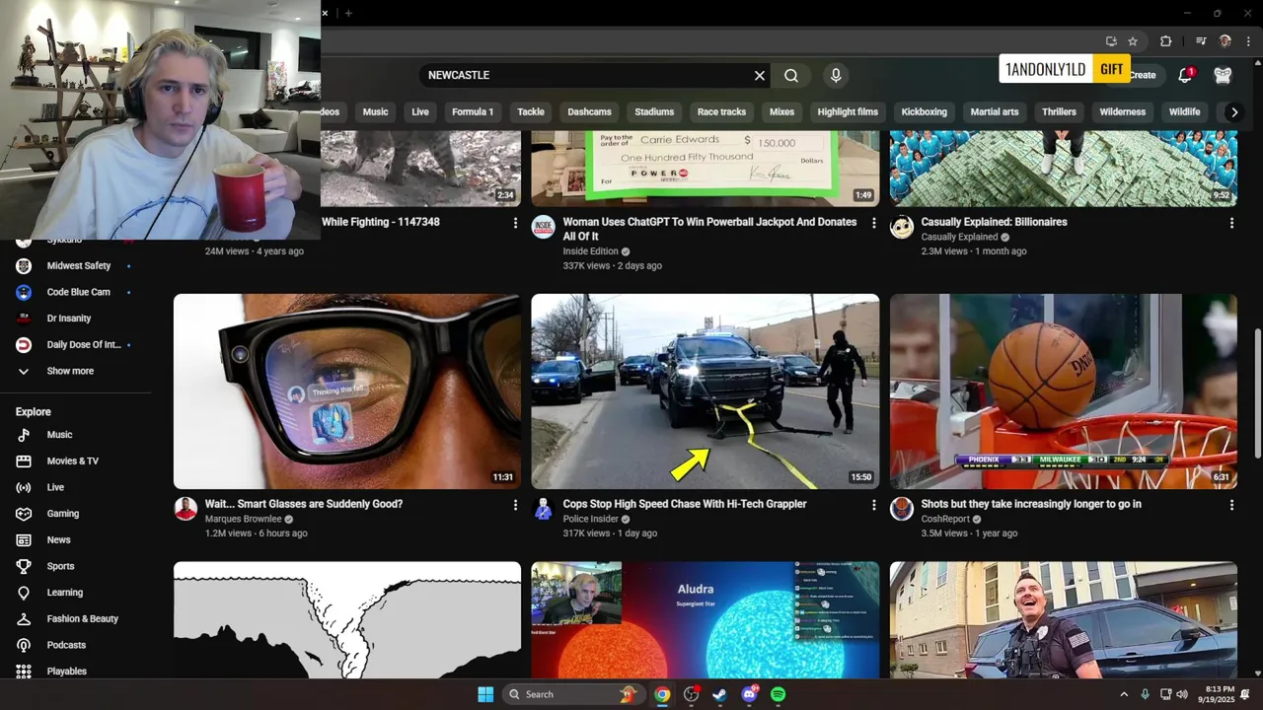
Task: Play the Hi-Tech Grappler chase thumbnail
Action: [x=706, y=391]
